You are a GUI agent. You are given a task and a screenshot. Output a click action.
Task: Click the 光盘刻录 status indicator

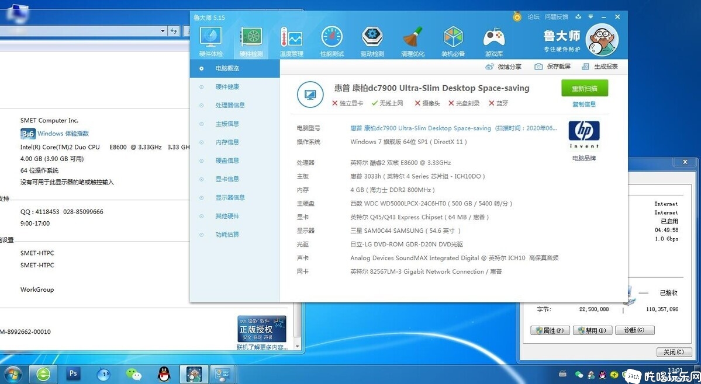[x=464, y=103]
